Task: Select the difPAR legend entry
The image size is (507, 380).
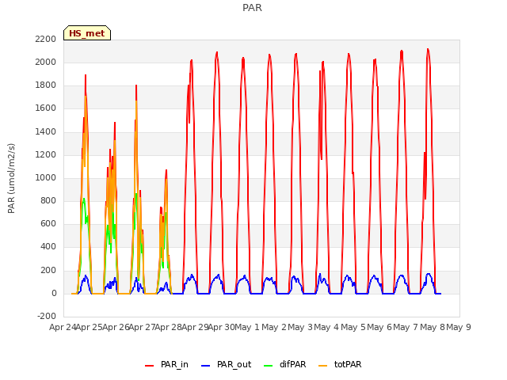Action: point(285,364)
